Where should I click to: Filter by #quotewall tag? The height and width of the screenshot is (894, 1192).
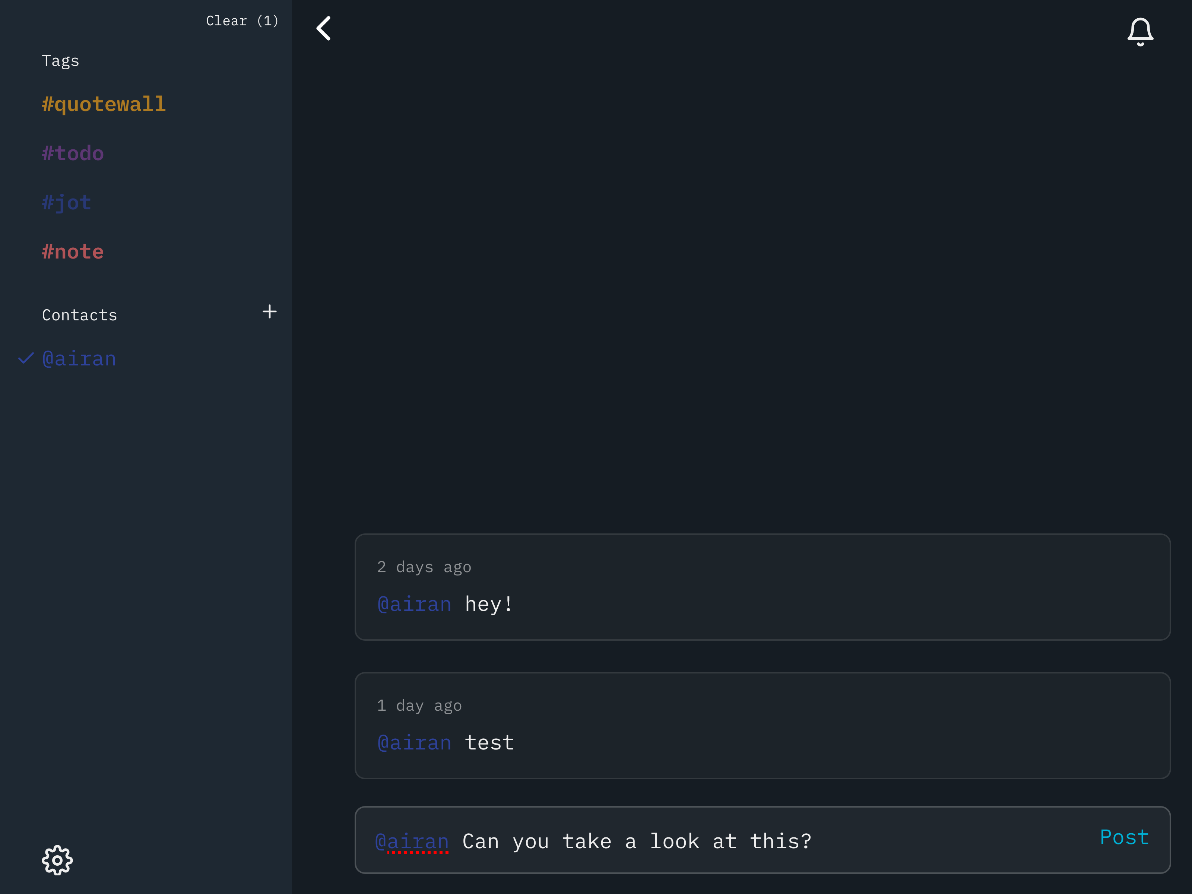[x=104, y=104]
